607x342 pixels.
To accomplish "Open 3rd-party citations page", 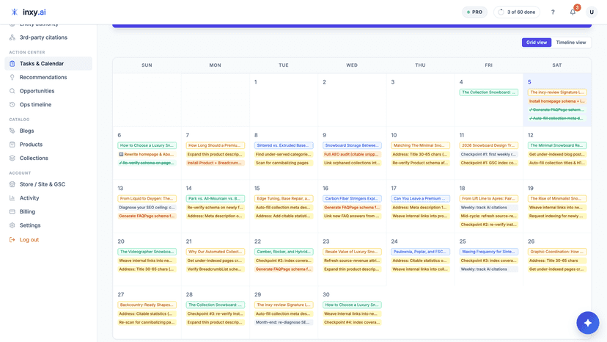I will [43, 37].
